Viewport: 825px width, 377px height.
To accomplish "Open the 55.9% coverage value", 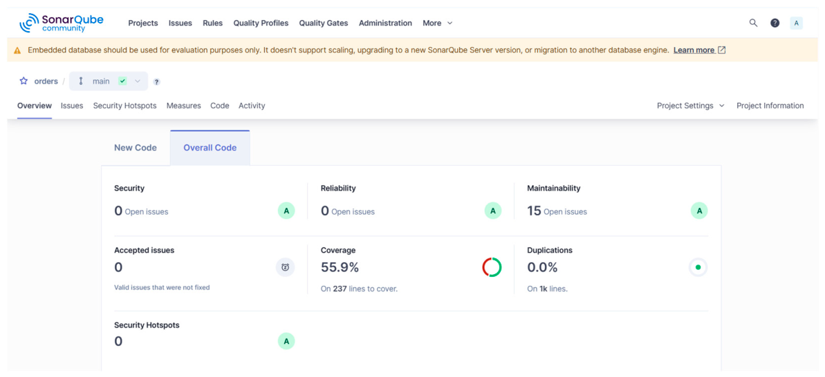I will [x=340, y=267].
